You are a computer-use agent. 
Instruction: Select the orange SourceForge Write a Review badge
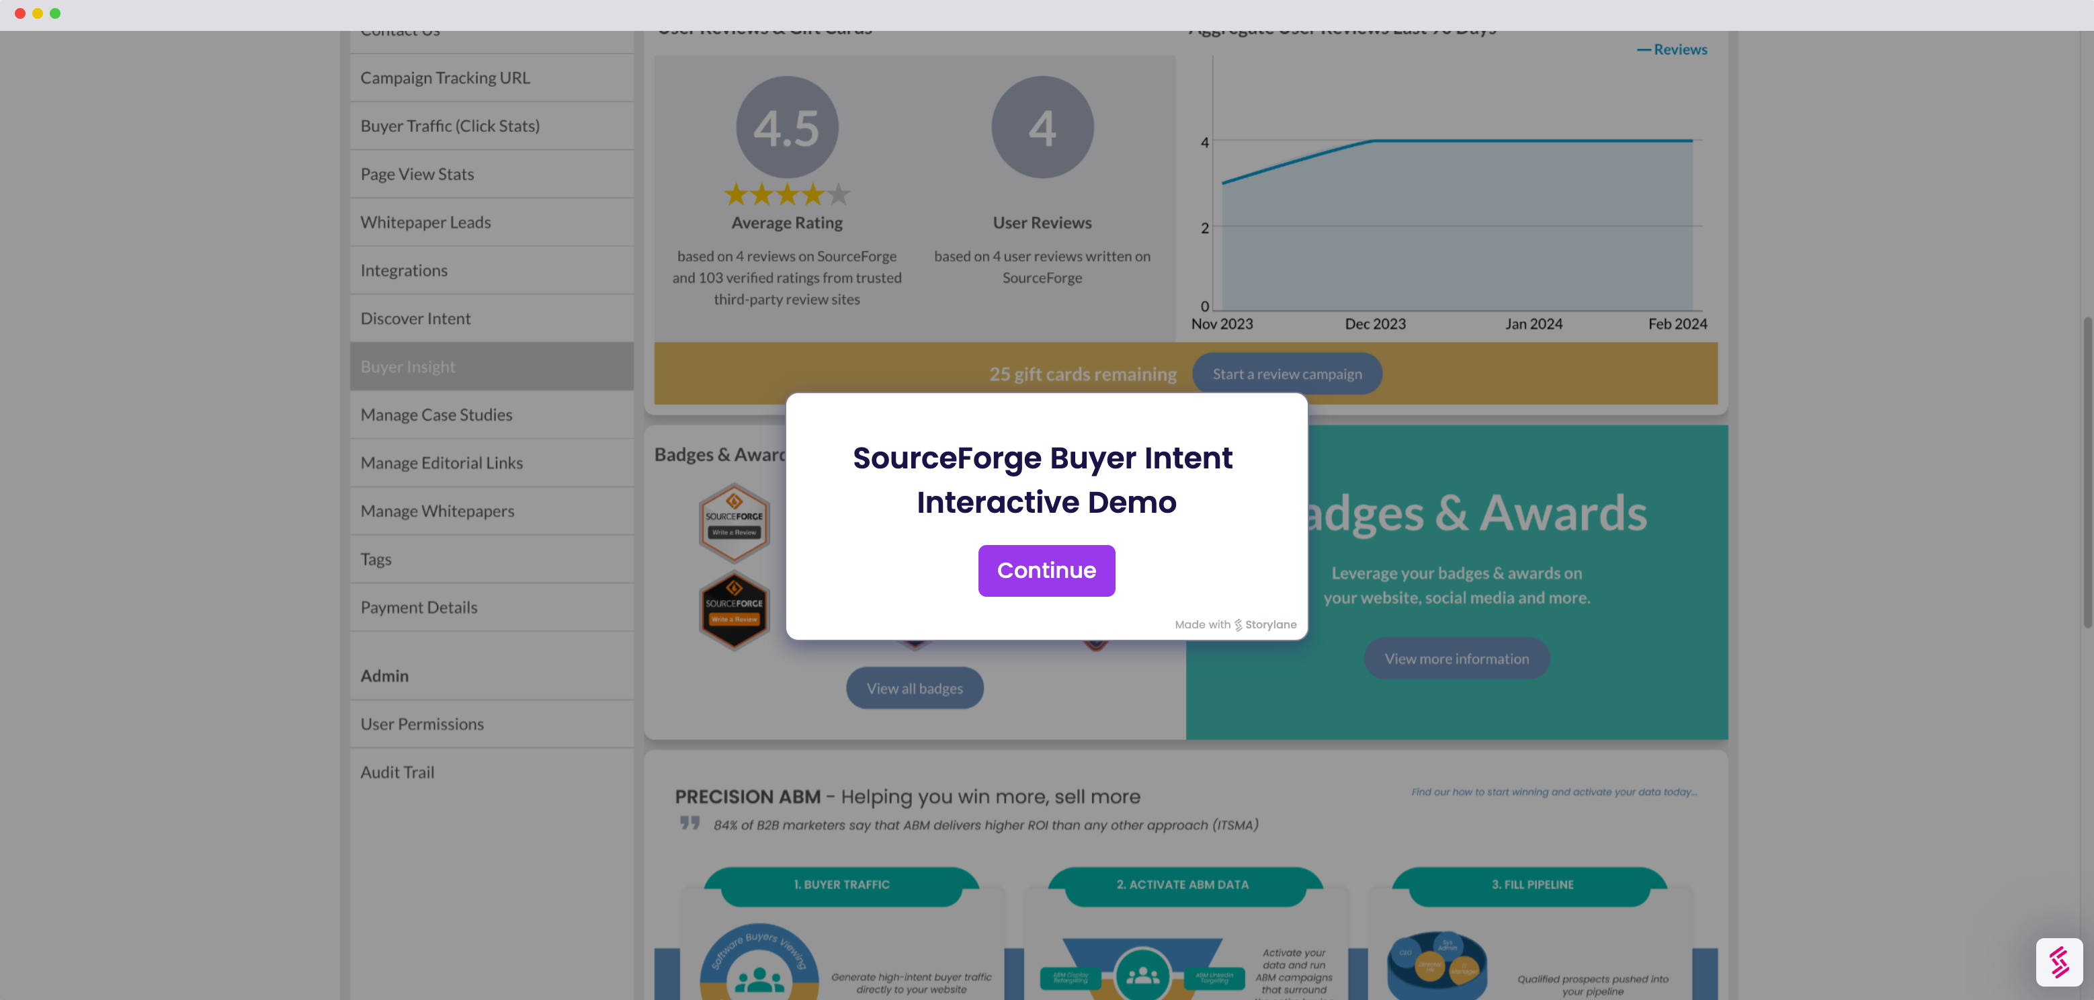(x=733, y=520)
